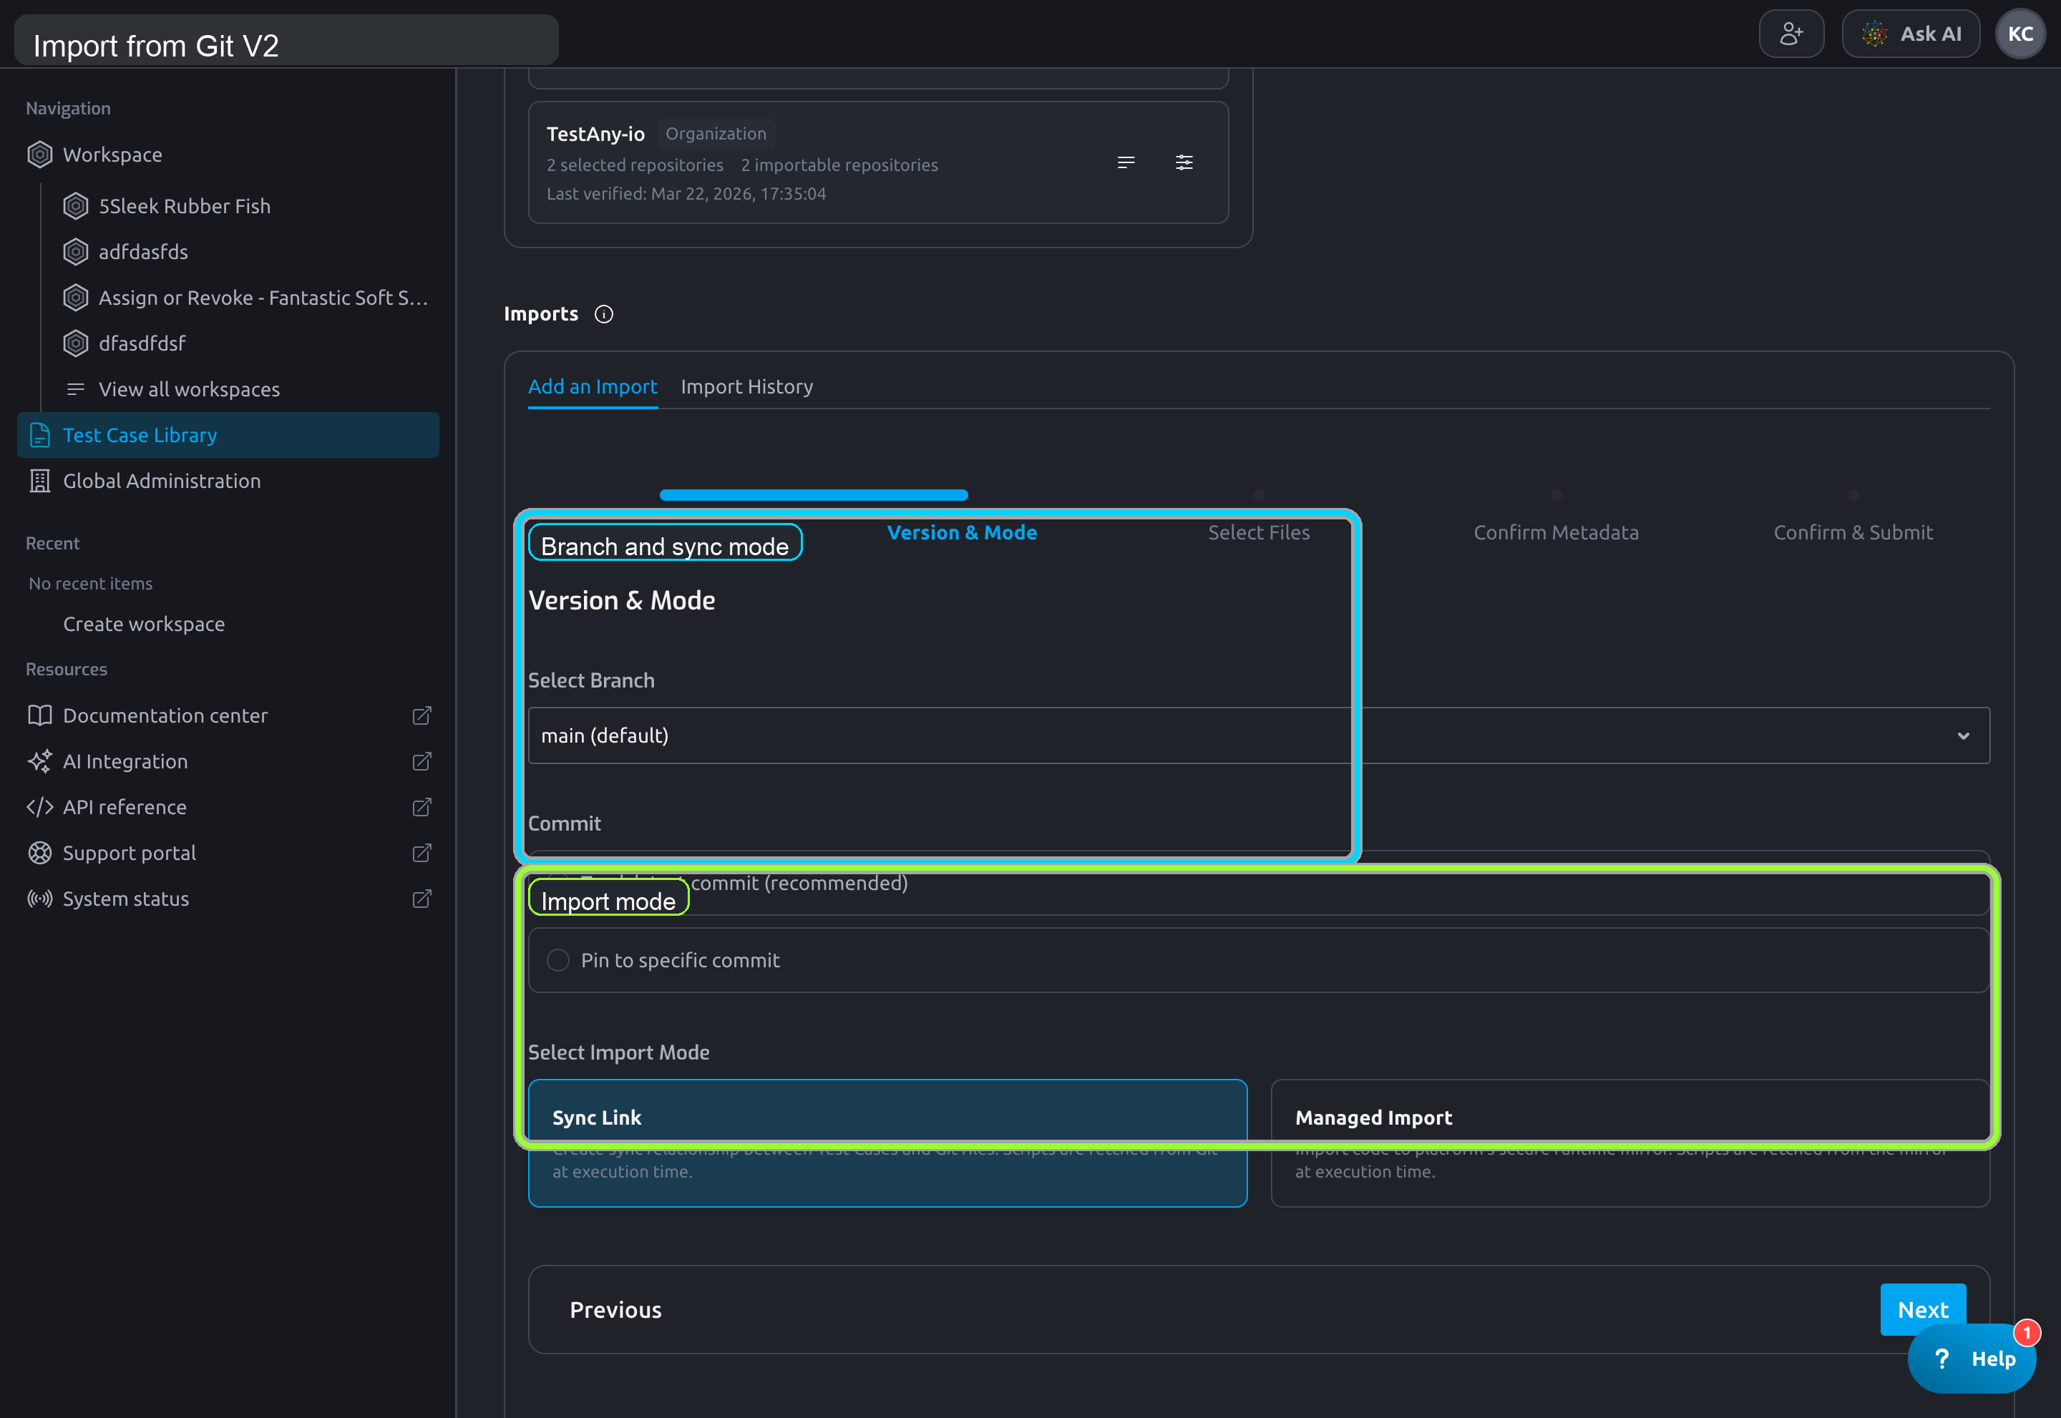Click external link icon beside AI Integration
The image size is (2061, 1418).
click(422, 761)
